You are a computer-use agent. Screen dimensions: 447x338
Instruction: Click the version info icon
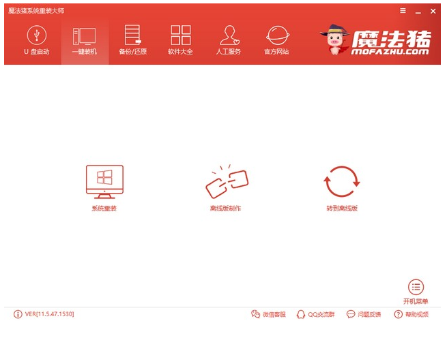[18, 314]
